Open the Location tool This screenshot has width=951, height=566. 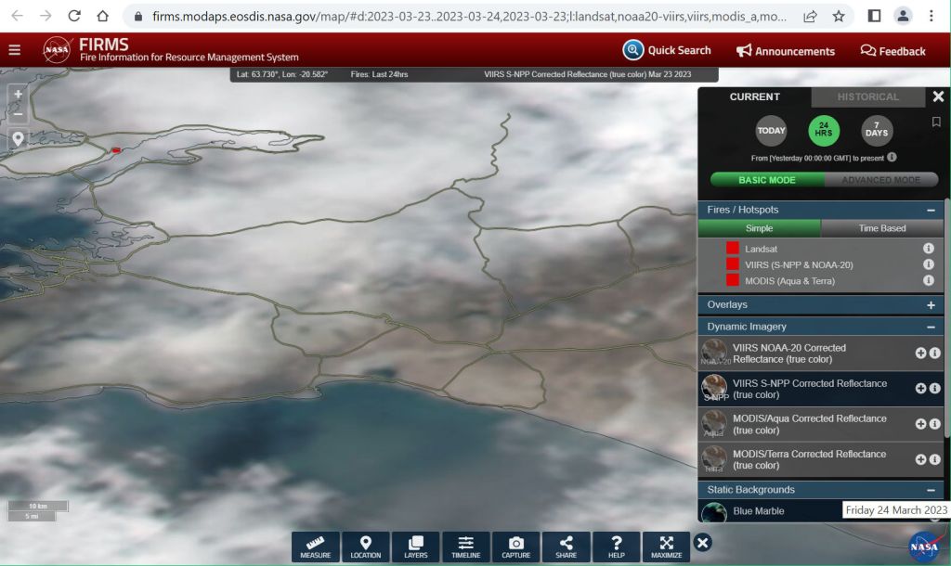(x=366, y=547)
